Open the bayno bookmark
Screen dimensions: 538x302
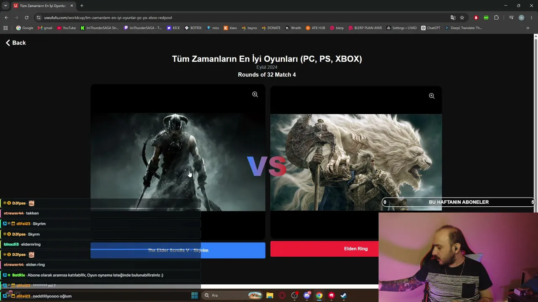249,28
